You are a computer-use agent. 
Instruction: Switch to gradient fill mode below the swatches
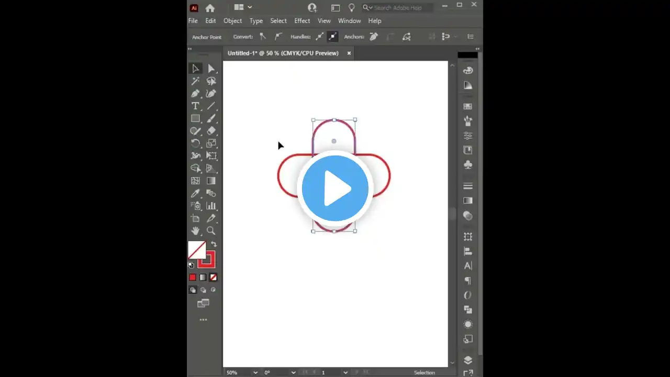click(x=203, y=277)
